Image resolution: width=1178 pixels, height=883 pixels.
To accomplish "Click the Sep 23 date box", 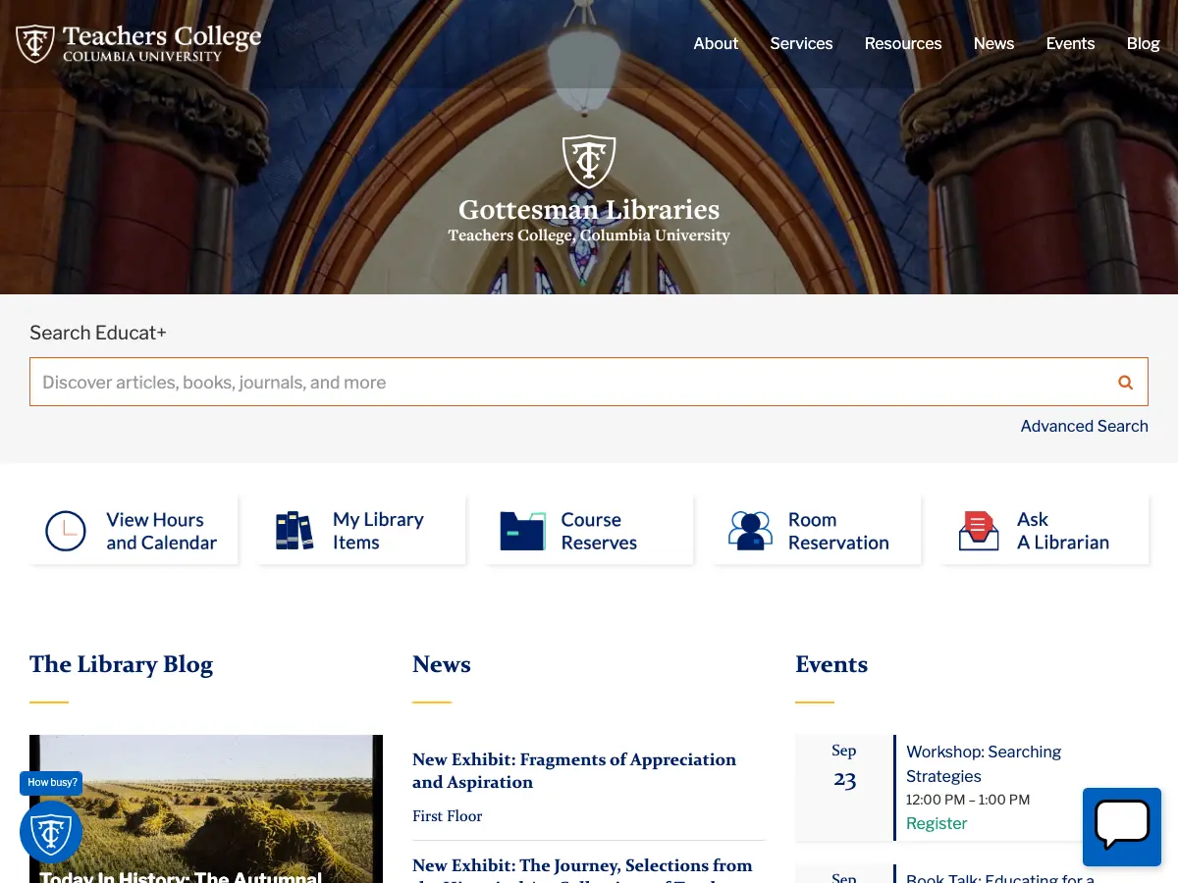I will pyautogui.click(x=844, y=787).
